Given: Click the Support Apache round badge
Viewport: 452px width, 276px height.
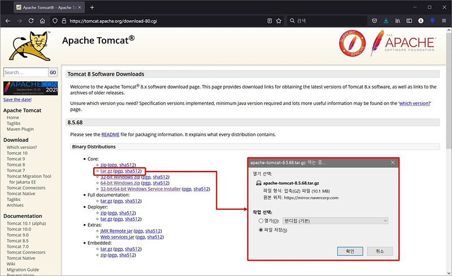Looking at the screenshot, I should coord(352,43).
